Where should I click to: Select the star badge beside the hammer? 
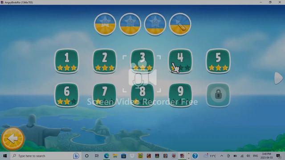[155, 24]
